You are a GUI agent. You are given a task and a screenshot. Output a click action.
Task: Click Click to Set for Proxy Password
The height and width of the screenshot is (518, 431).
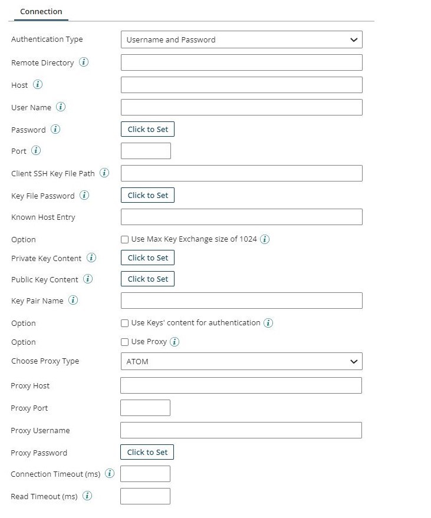(147, 452)
